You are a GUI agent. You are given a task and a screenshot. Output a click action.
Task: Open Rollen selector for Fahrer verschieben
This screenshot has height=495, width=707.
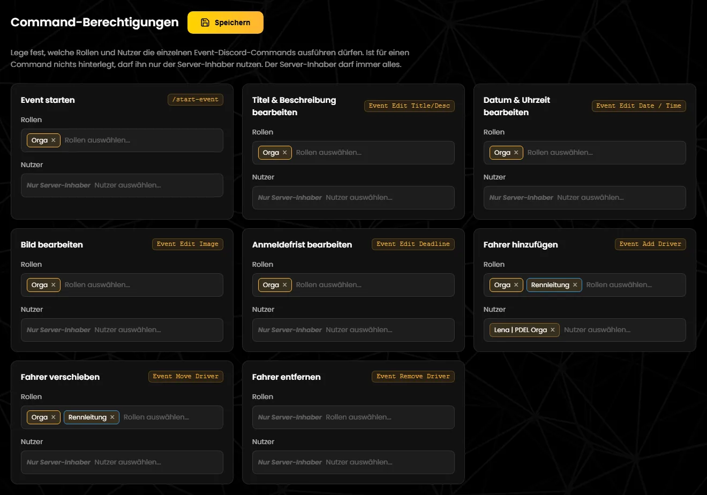(122, 417)
